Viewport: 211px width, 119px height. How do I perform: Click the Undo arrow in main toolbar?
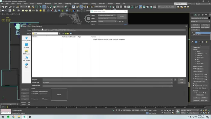pyautogui.click(x=3, y=7)
